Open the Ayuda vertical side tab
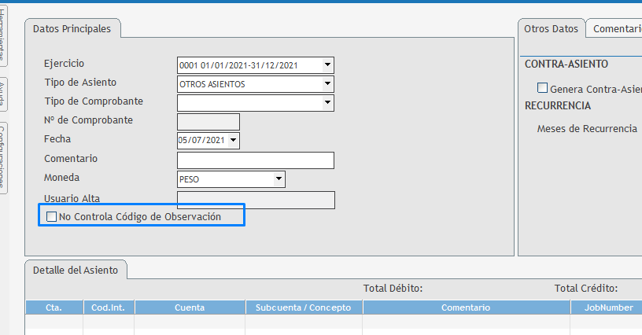 tap(4, 94)
